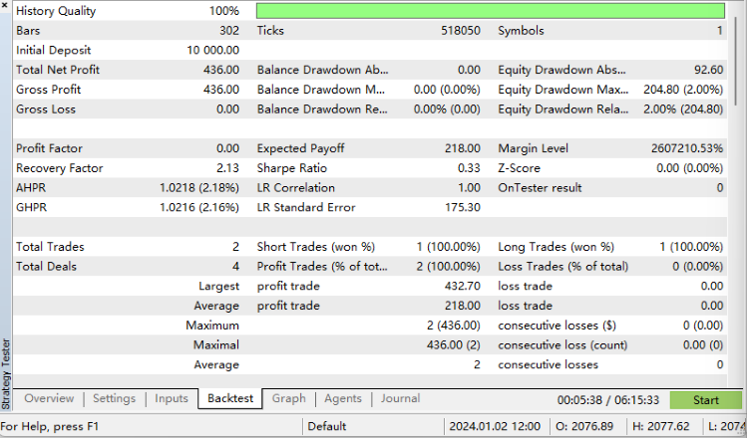Viewport: 747px width, 438px height.
Task: Click the Symbols label
Action: coord(521,31)
